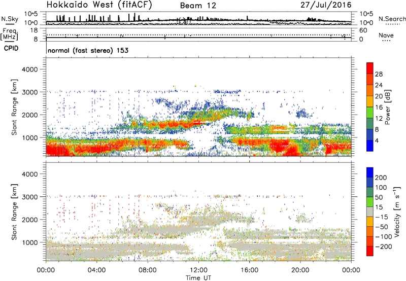Screen dimensions: 406x281
Task: Click the "-200" value on the Velocity colorbar
Action: click(383, 247)
